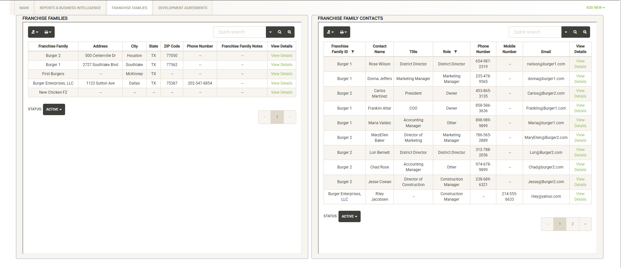This screenshot has width=621, height=268.
Task: Go to the Main tab
Action: 24,8
